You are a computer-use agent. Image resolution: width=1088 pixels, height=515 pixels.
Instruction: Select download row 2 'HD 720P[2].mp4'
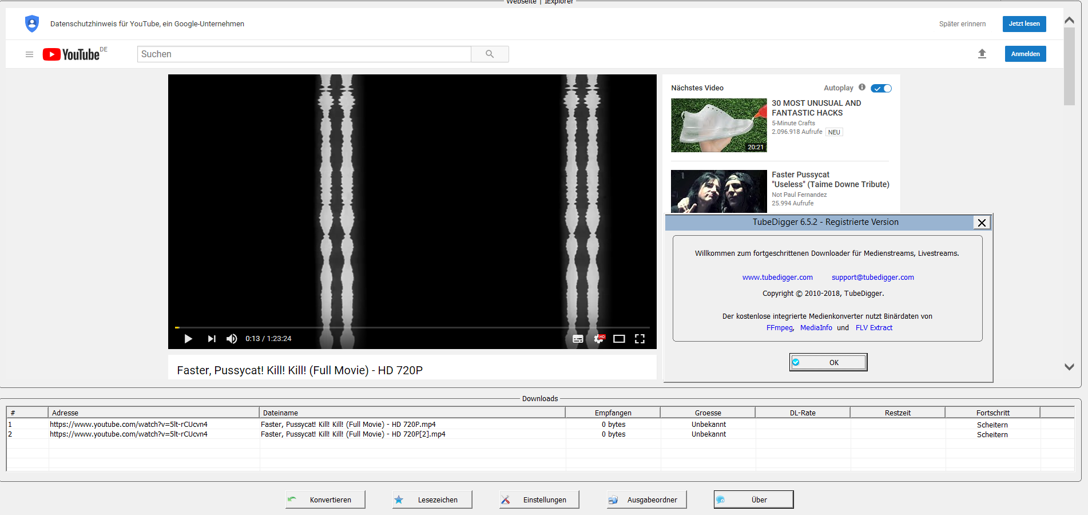pyautogui.click(x=540, y=434)
